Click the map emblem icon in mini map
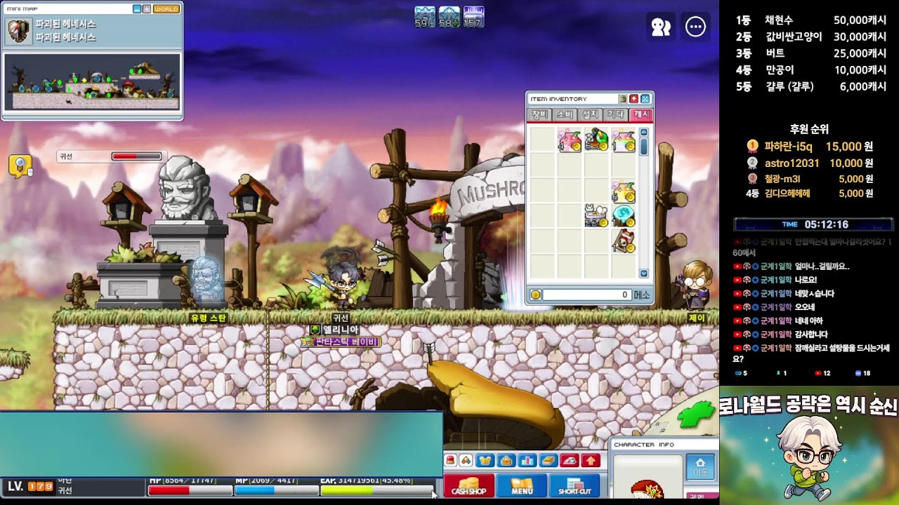Image resolution: width=899 pixels, height=505 pixels. click(x=19, y=31)
